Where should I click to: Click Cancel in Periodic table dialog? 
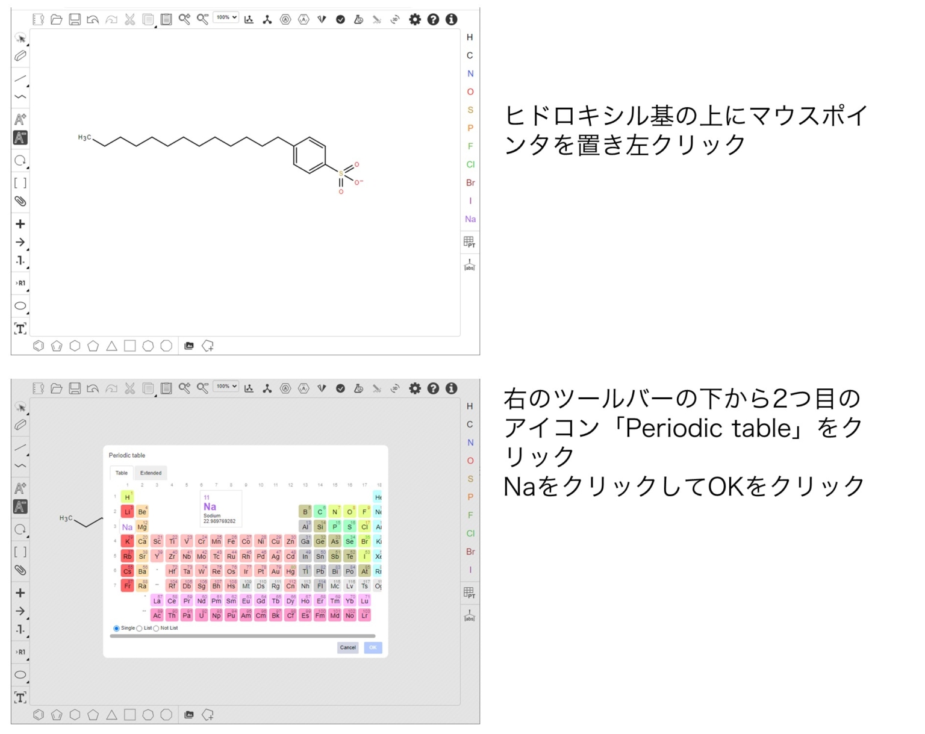click(347, 648)
